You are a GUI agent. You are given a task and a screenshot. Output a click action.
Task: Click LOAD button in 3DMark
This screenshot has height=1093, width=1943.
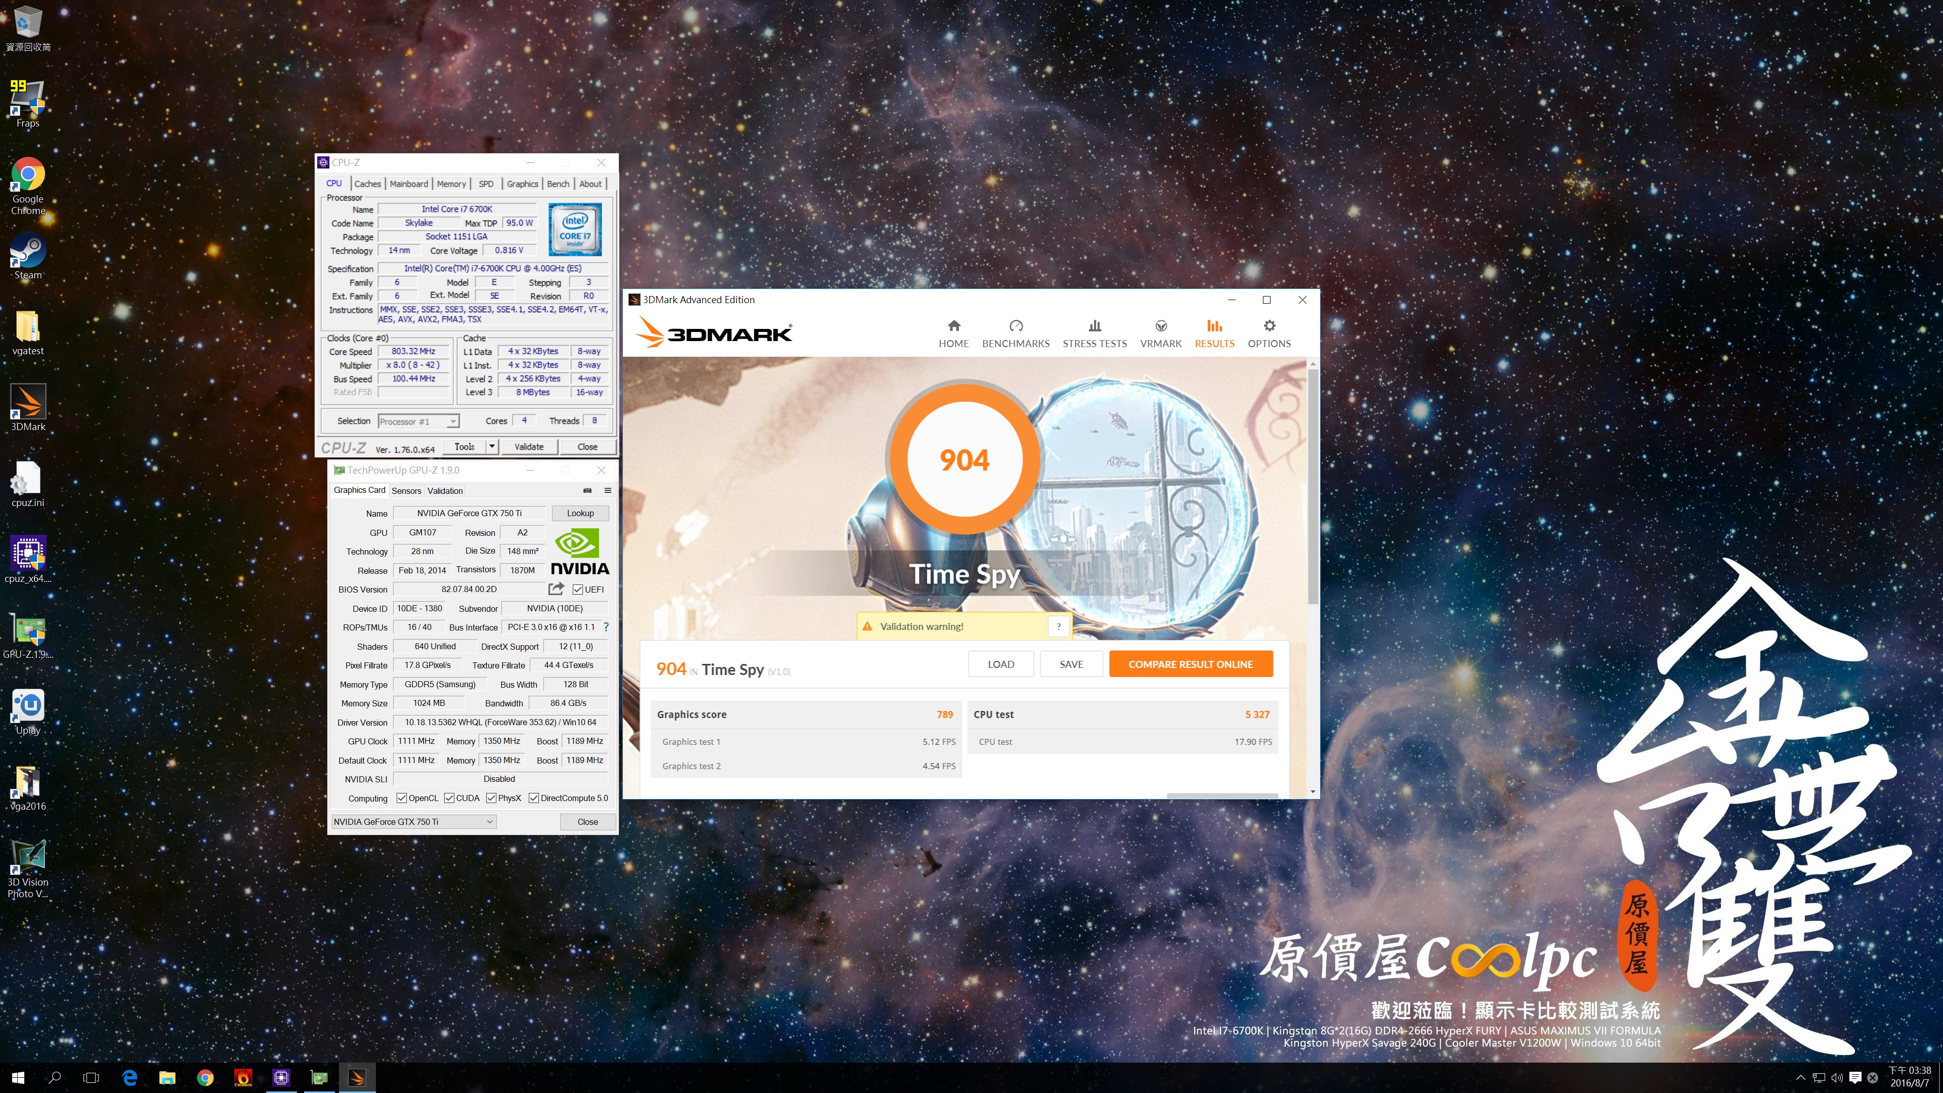click(1001, 664)
